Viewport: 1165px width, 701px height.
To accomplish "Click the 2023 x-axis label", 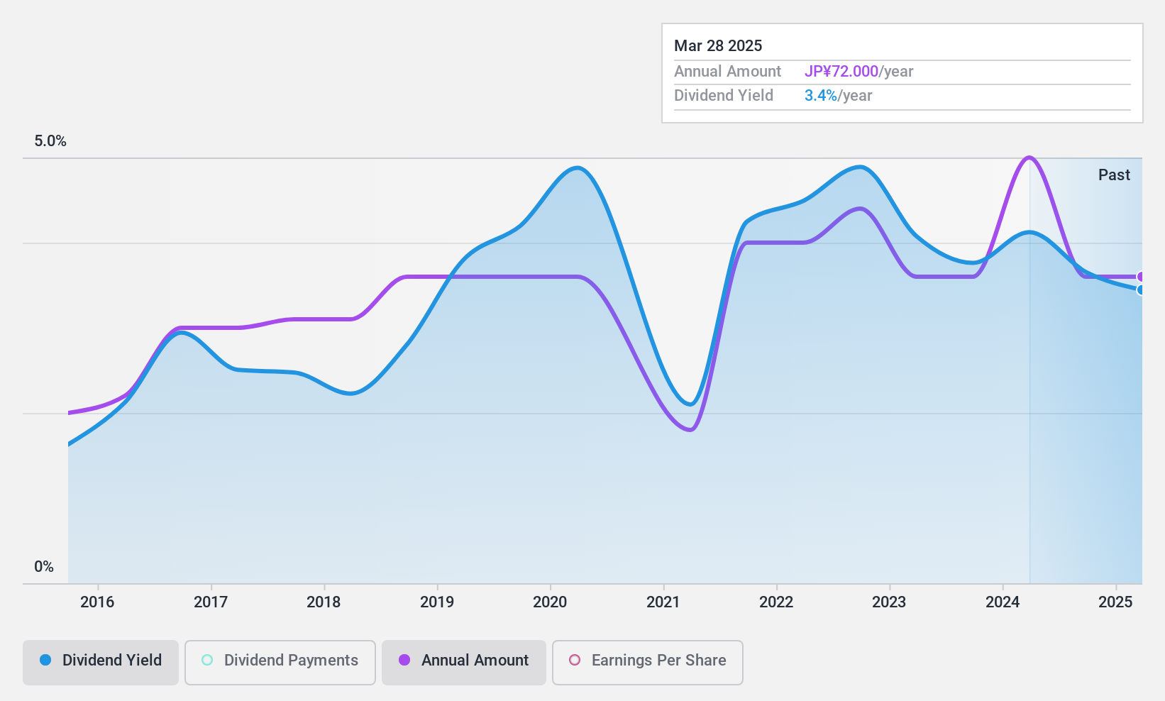I will [889, 602].
